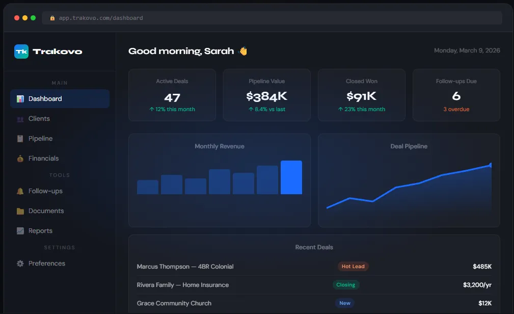Image resolution: width=514 pixels, height=314 pixels.
Task: Open the Dashboard menu item
Action: tap(60, 99)
